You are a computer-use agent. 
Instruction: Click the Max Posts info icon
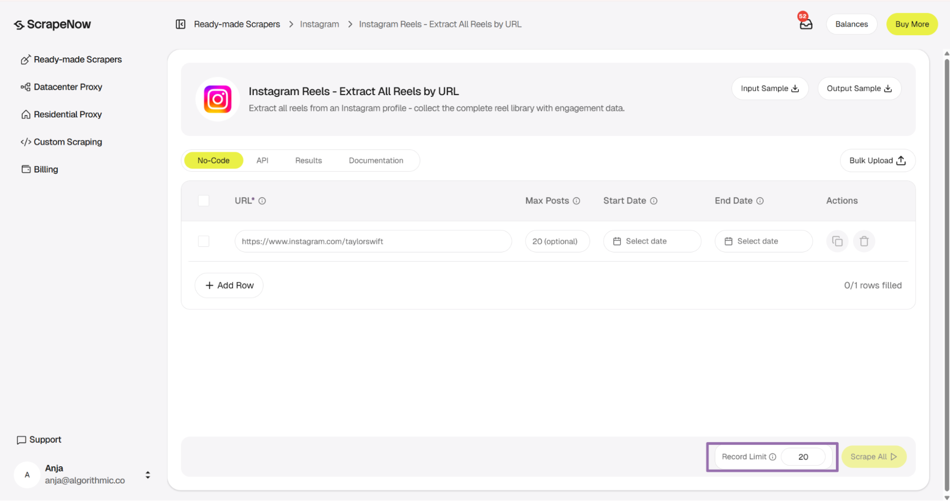[x=576, y=201]
